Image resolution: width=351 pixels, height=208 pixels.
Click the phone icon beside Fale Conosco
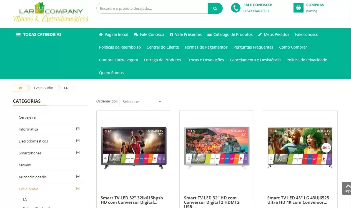(235, 8)
